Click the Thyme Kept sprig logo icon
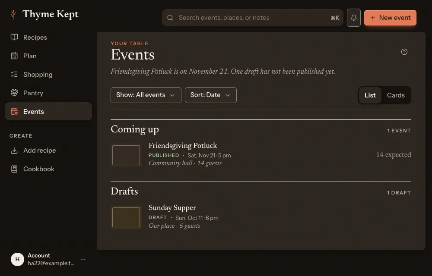432x276 pixels. [x=13, y=14]
